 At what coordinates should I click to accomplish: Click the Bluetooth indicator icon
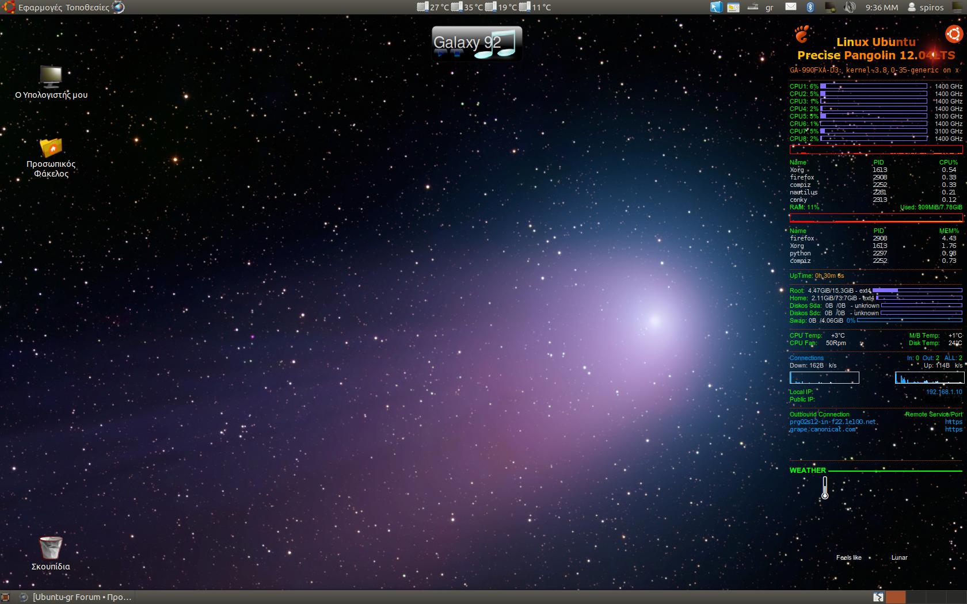coord(810,7)
